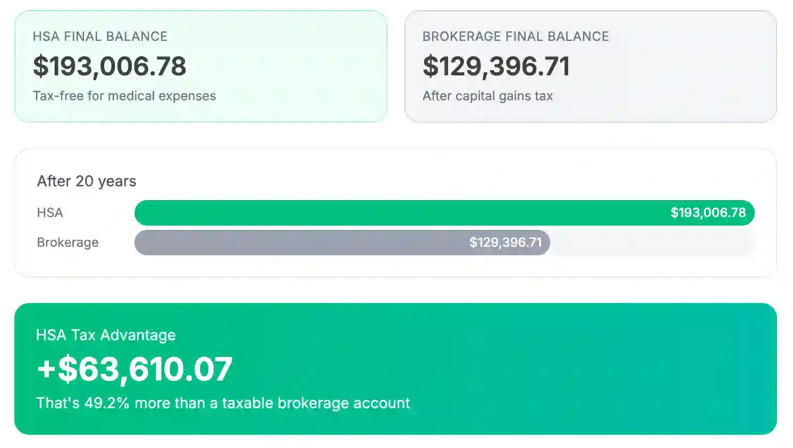Click the $193,006.78 HSA balance figure

tap(110, 65)
